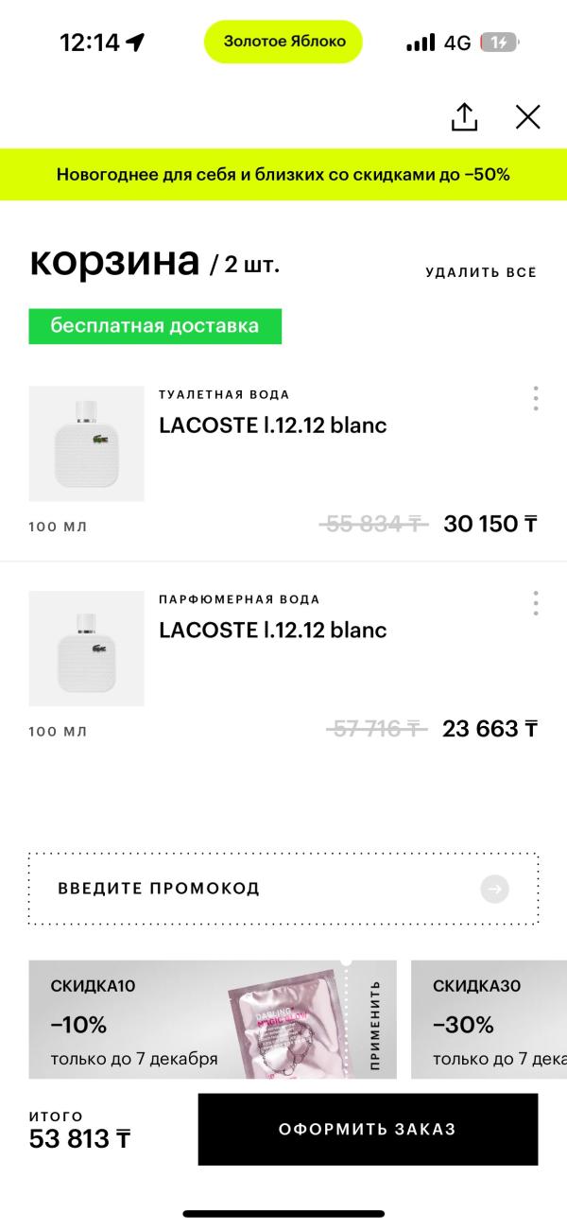The height and width of the screenshot is (1229, 567).
Task: Tap the share icon at top
Action: pos(464,117)
